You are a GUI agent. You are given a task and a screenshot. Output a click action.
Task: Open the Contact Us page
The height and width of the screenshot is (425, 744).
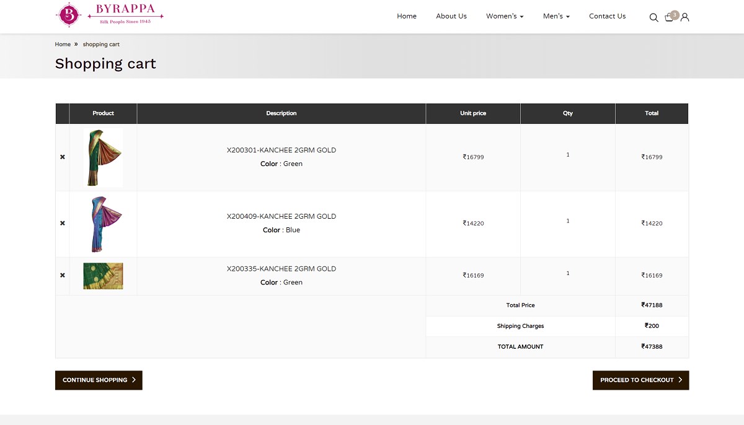(607, 16)
